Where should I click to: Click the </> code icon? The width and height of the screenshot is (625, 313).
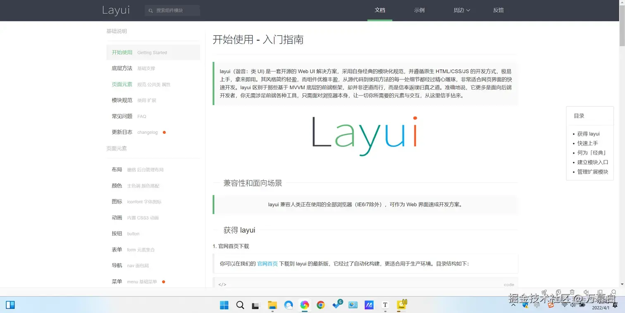pyautogui.click(x=222, y=285)
